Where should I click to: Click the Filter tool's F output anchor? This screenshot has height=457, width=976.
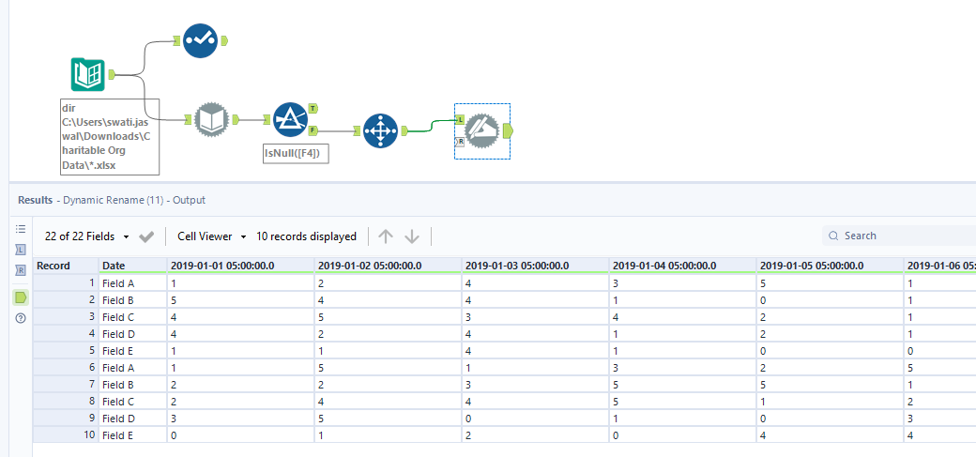pos(313,129)
